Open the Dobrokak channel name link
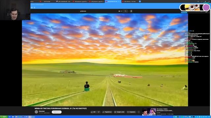 point(42,111)
